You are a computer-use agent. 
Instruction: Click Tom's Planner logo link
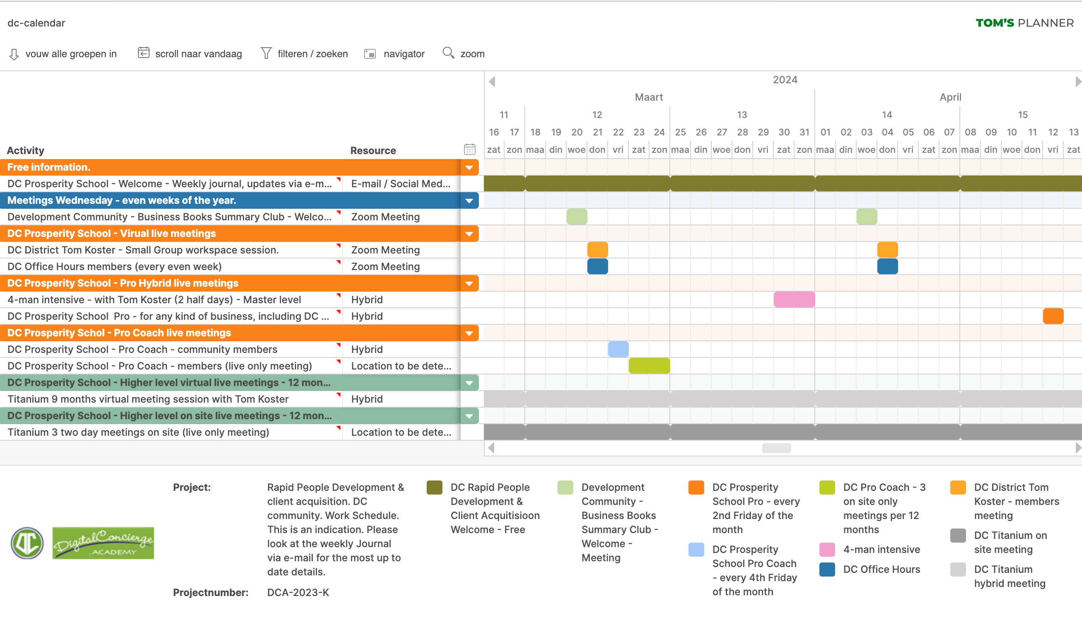pyautogui.click(x=1024, y=23)
